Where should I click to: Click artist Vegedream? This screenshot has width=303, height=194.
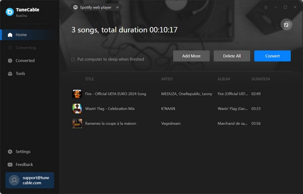(171, 123)
